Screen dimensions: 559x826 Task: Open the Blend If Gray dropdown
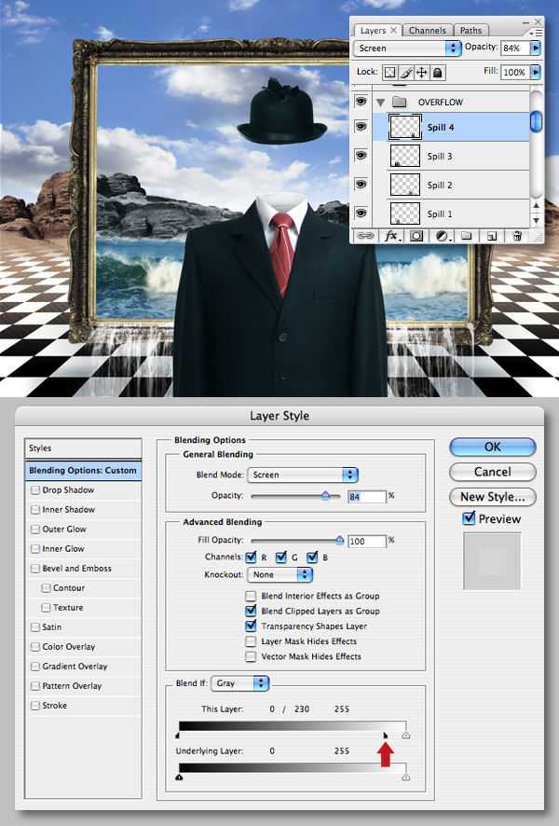click(x=240, y=683)
